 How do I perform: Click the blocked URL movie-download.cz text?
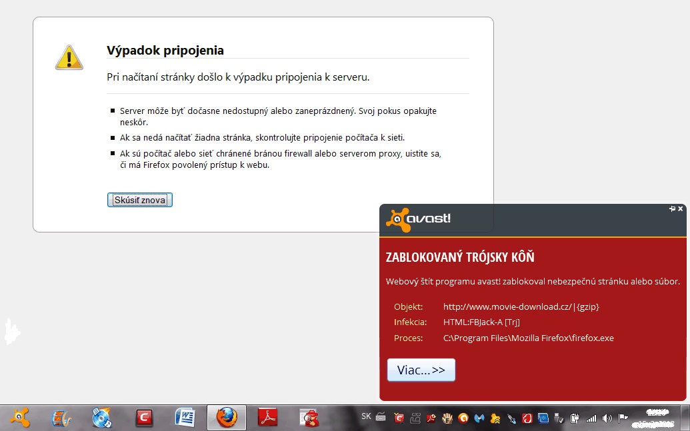tap(521, 306)
